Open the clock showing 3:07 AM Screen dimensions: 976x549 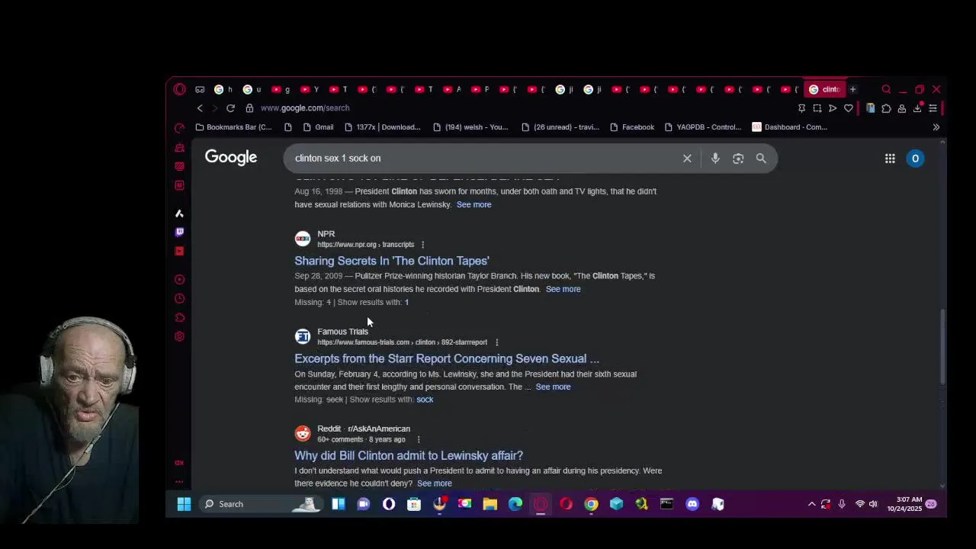(905, 504)
